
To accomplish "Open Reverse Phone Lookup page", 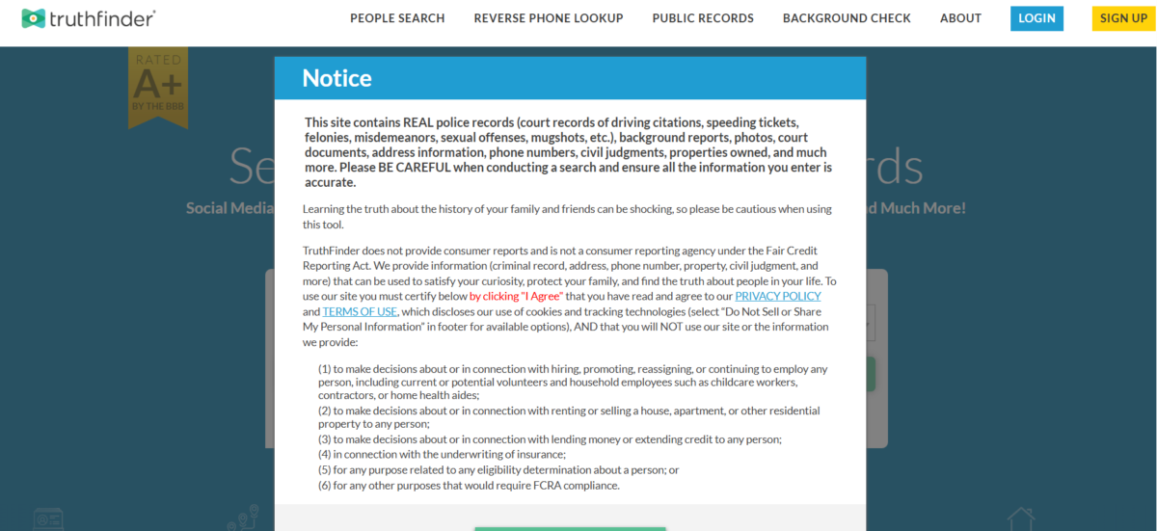I will (x=549, y=18).
